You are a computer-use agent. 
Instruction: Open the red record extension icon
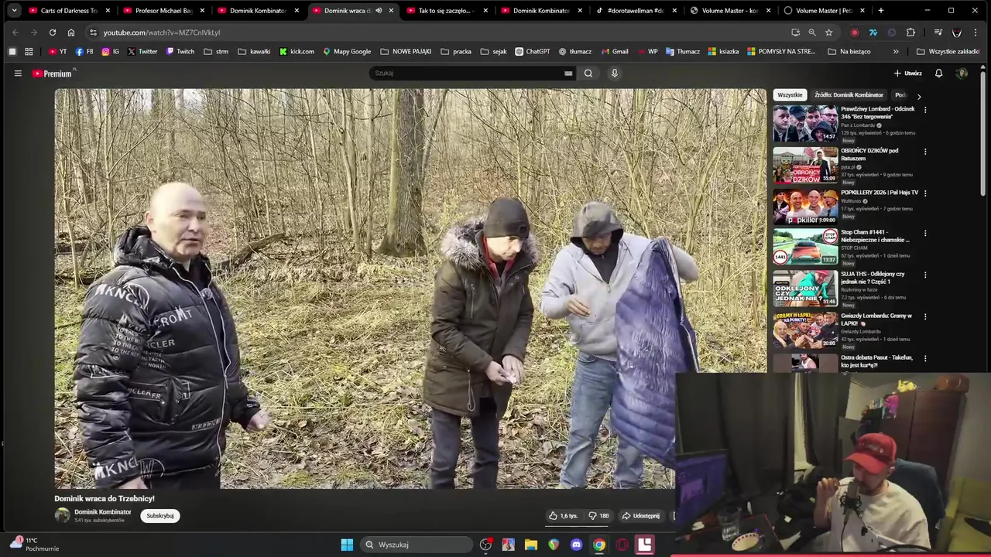tap(855, 32)
